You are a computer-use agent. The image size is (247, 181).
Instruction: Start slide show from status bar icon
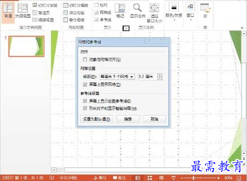174,178
